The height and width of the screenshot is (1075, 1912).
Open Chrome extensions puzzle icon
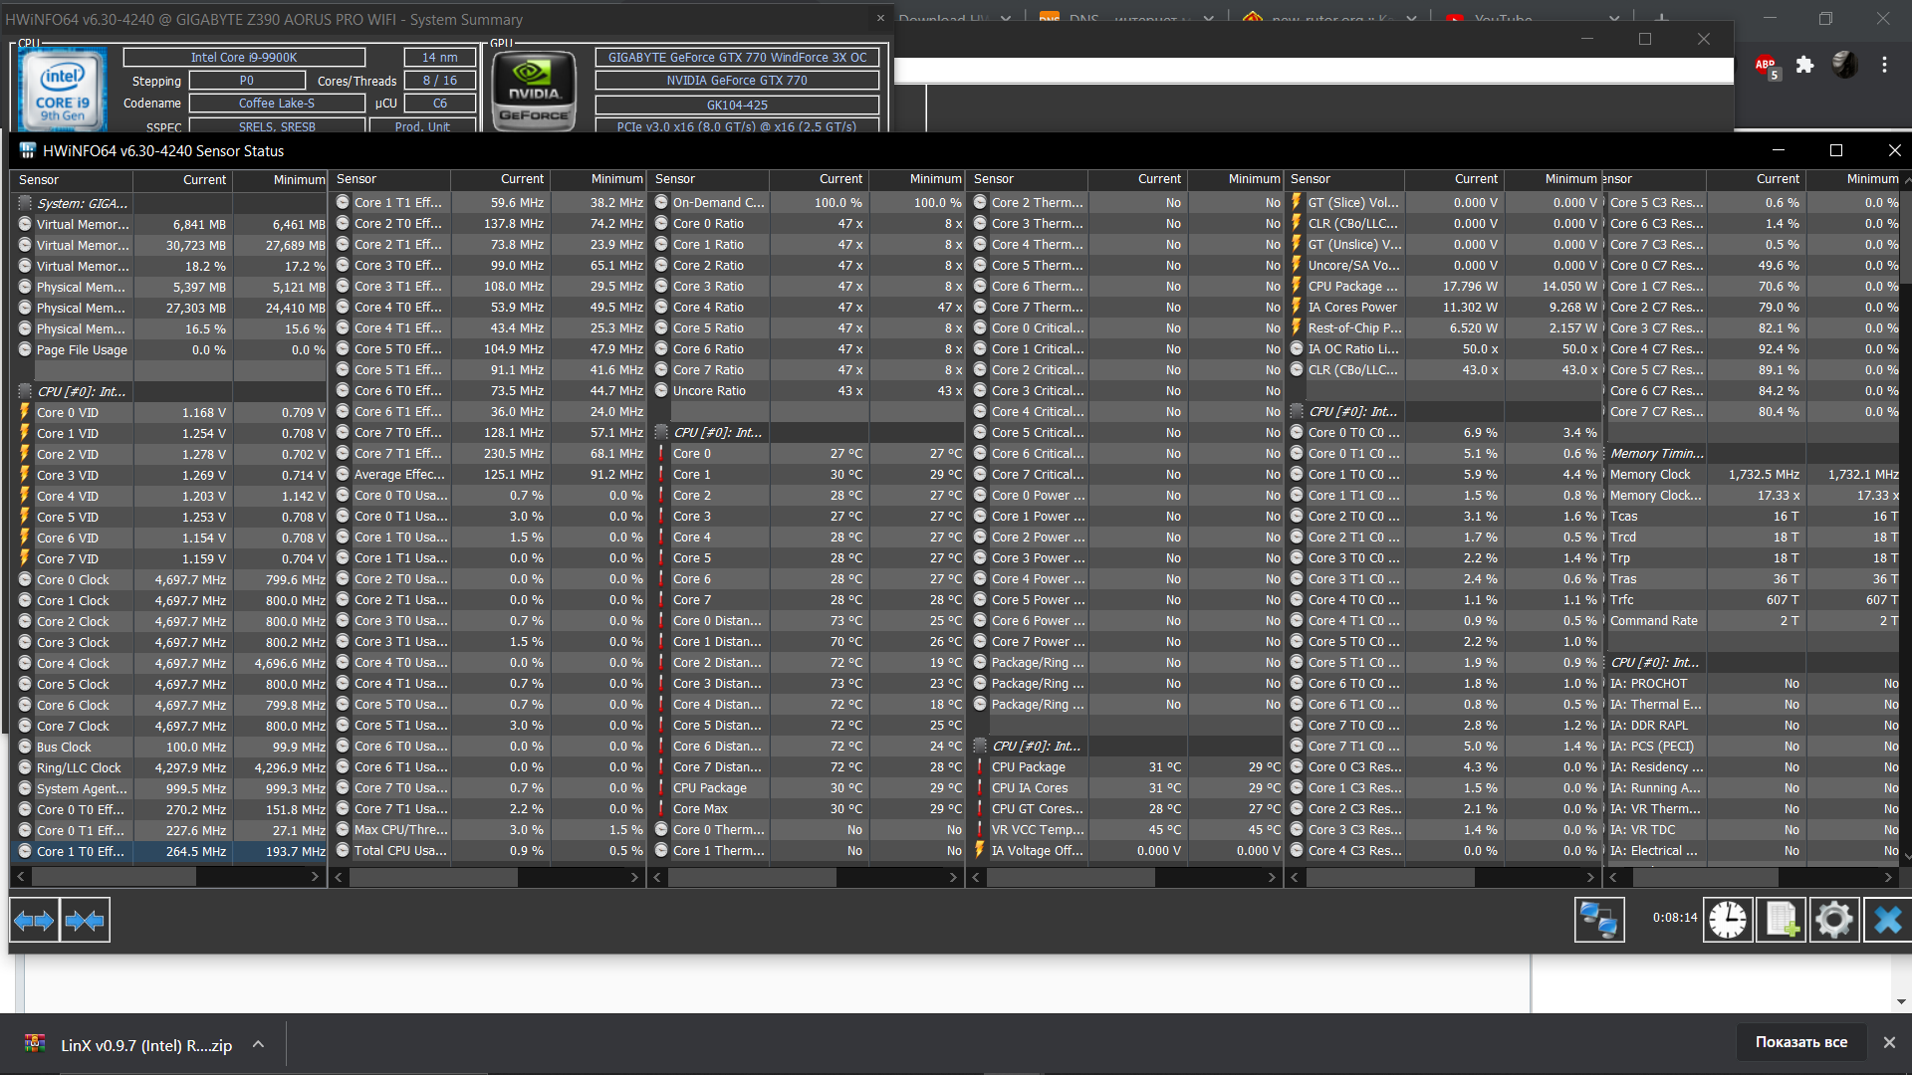[1804, 66]
